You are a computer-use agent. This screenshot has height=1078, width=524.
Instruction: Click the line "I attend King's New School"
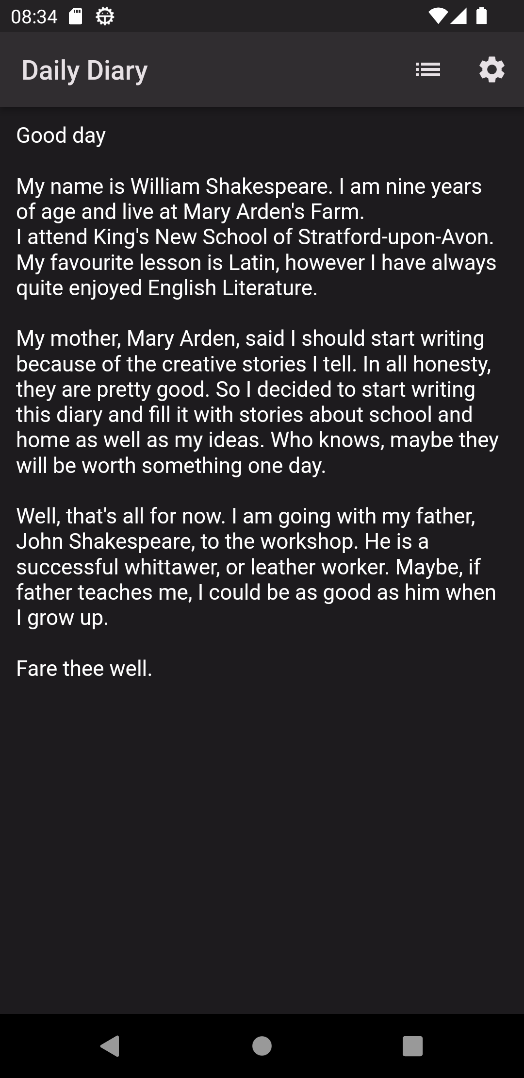coord(255,237)
